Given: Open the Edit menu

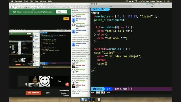Looking at the screenshot, I should coord(31,1).
